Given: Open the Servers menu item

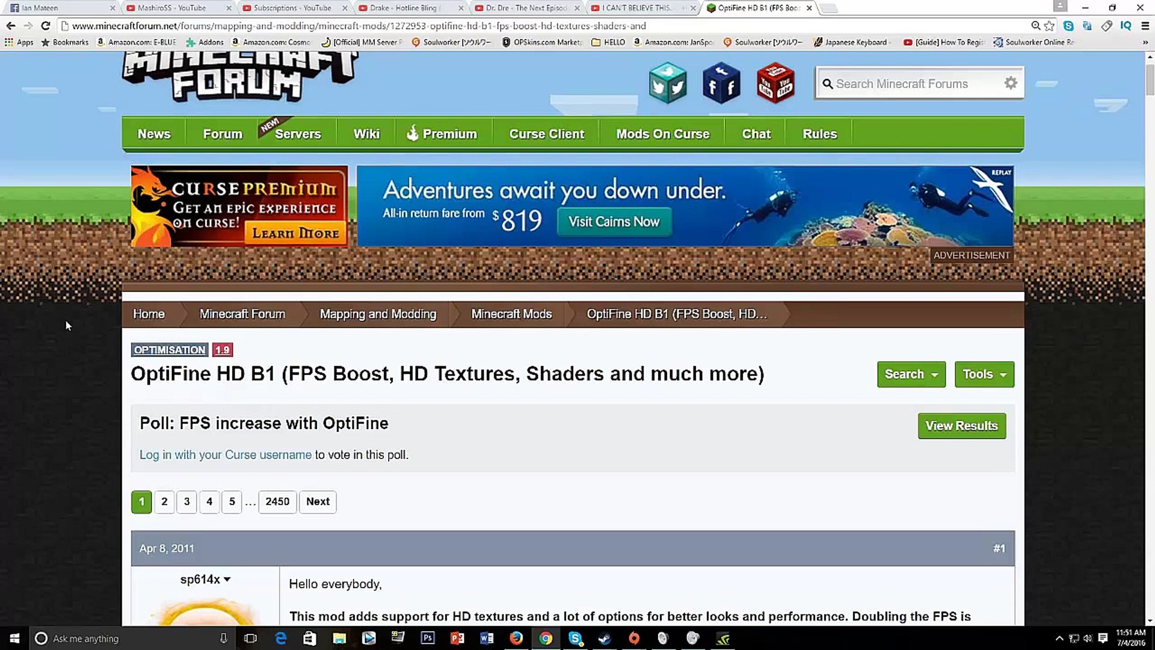Looking at the screenshot, I should (297, 134).
